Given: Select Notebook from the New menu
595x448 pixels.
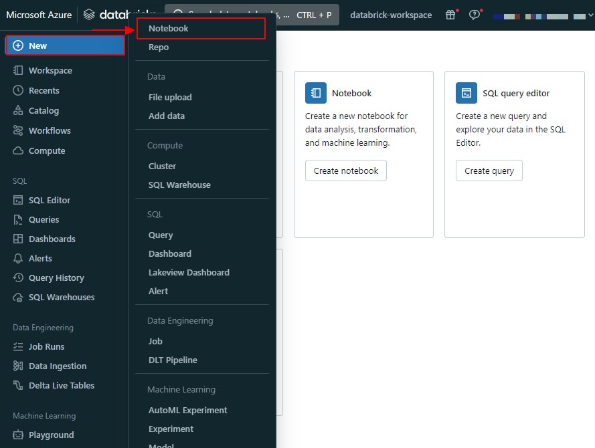Looking at the screenshot, I should click(x=169, y=29).
